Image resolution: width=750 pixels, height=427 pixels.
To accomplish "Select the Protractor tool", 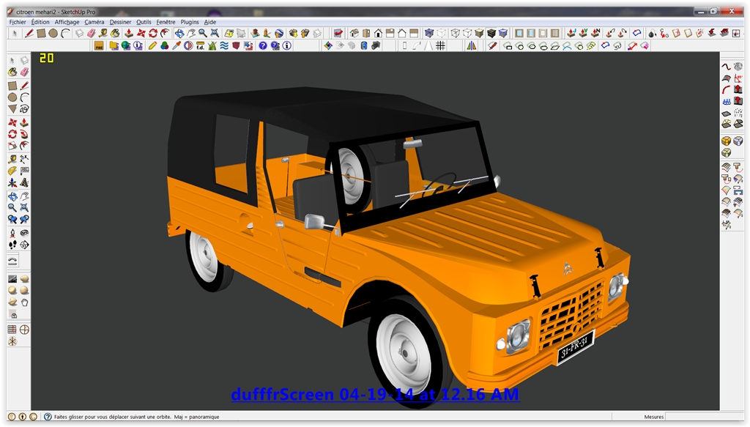I will pos(12,171).
